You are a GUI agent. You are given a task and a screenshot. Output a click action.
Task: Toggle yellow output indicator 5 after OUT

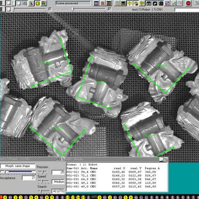126,197
